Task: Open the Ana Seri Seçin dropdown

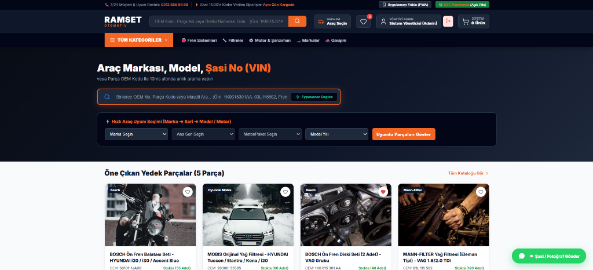Action: click(203, 134)
